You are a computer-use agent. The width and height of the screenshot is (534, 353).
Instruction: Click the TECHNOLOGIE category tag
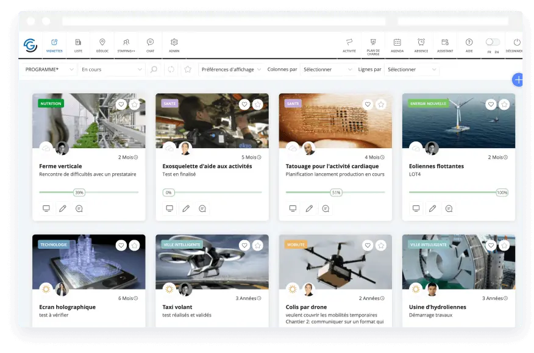[54, 244]
